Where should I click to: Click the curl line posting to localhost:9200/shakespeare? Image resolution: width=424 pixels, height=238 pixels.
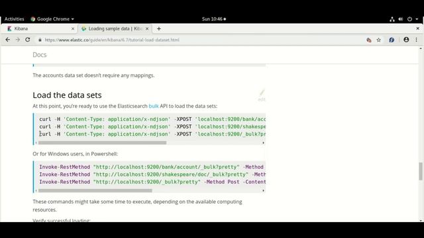coord(152,126)
